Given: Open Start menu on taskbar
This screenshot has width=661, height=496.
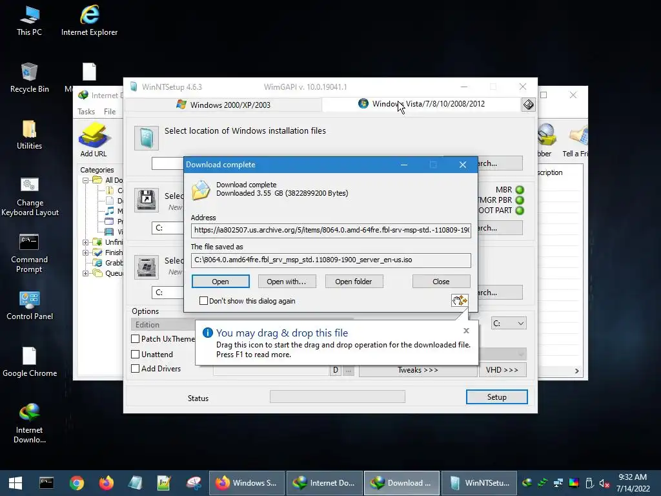Looking at the screenshot, I should [x=15, y=483].
